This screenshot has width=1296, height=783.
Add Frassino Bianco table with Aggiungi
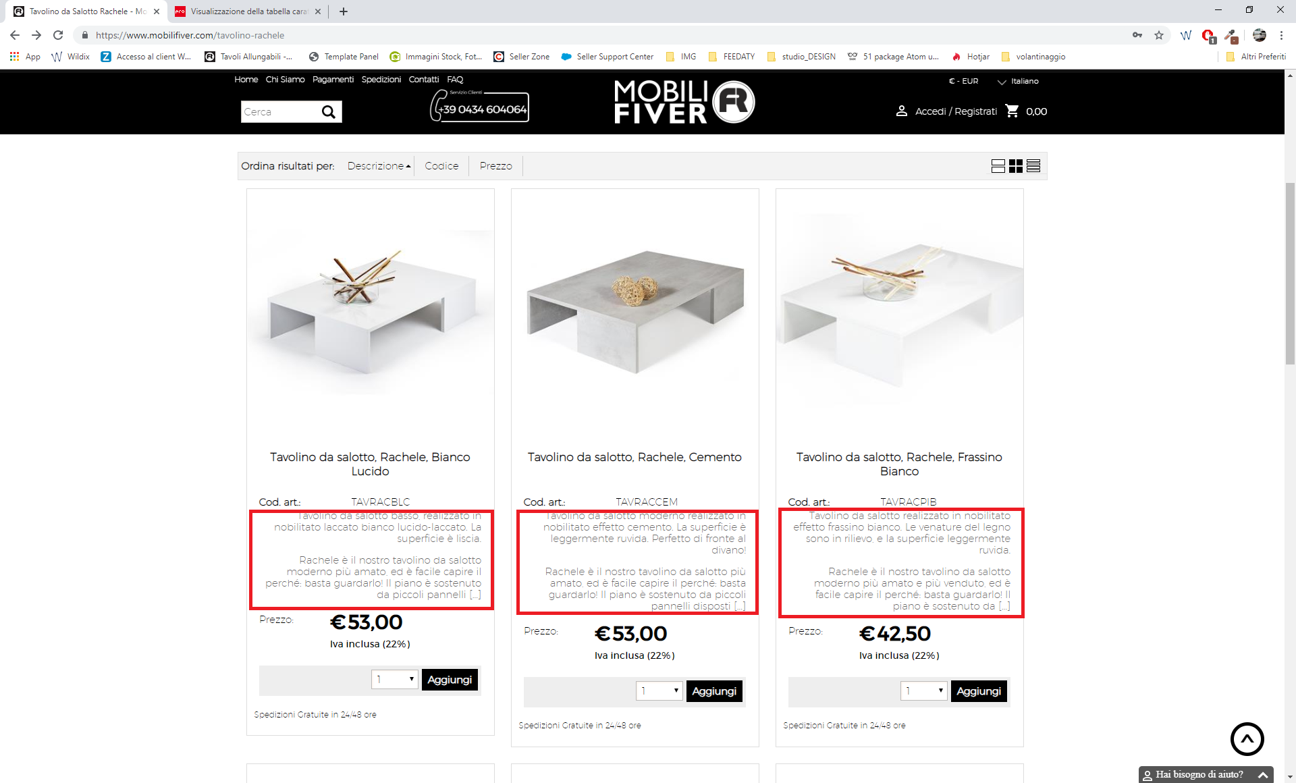tap(979, 691)
